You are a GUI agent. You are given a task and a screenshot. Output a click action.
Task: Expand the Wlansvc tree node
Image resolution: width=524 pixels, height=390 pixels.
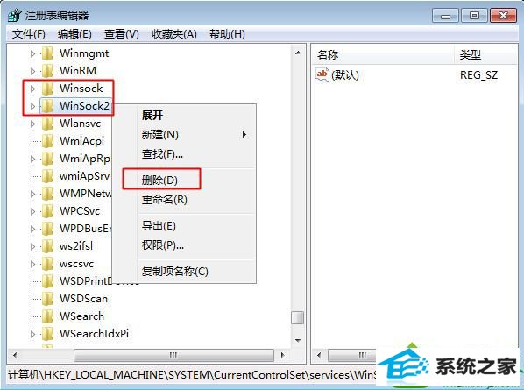tap(32, 124)
